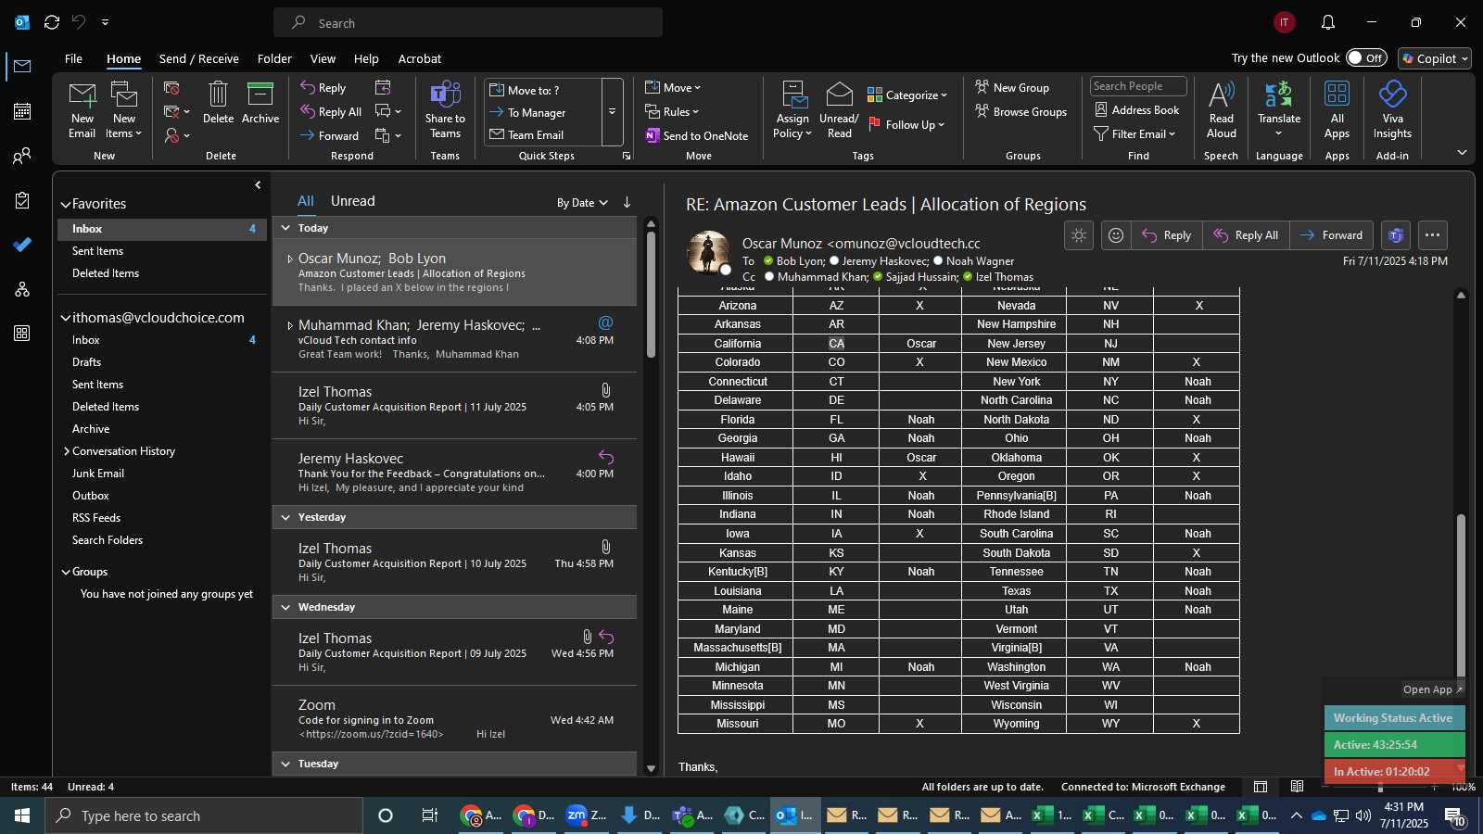Switch to Normal view in status bar
This screenshot has width=1483, height=834.
[1261, 787]
